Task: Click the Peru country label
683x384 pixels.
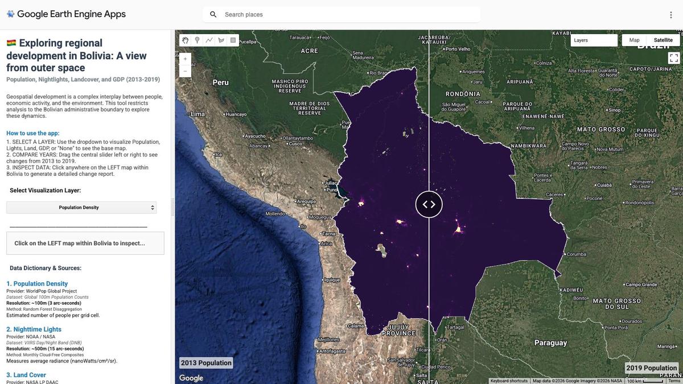Action: [221, 82]
